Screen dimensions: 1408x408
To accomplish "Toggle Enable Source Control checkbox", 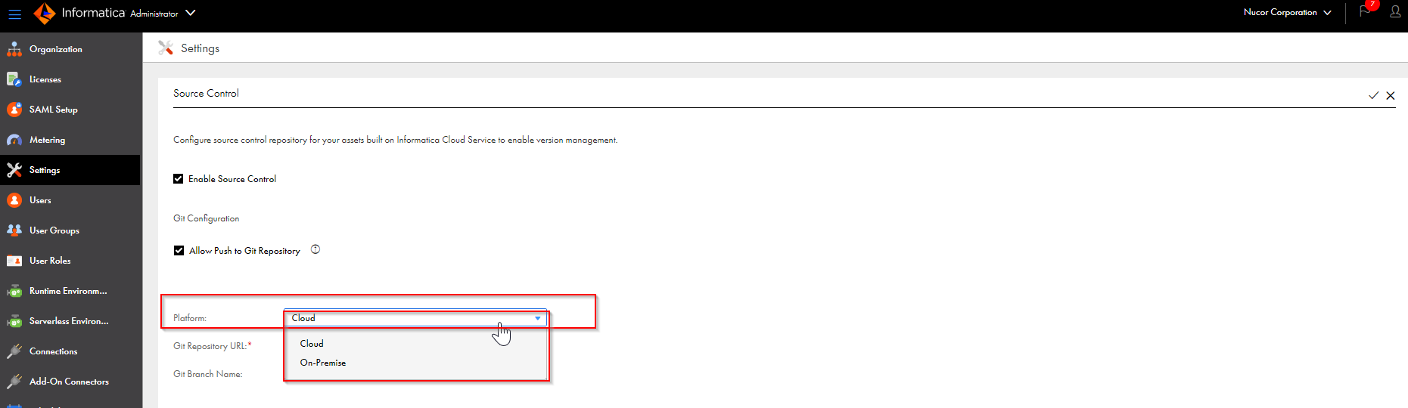I will tap(179, 179).
